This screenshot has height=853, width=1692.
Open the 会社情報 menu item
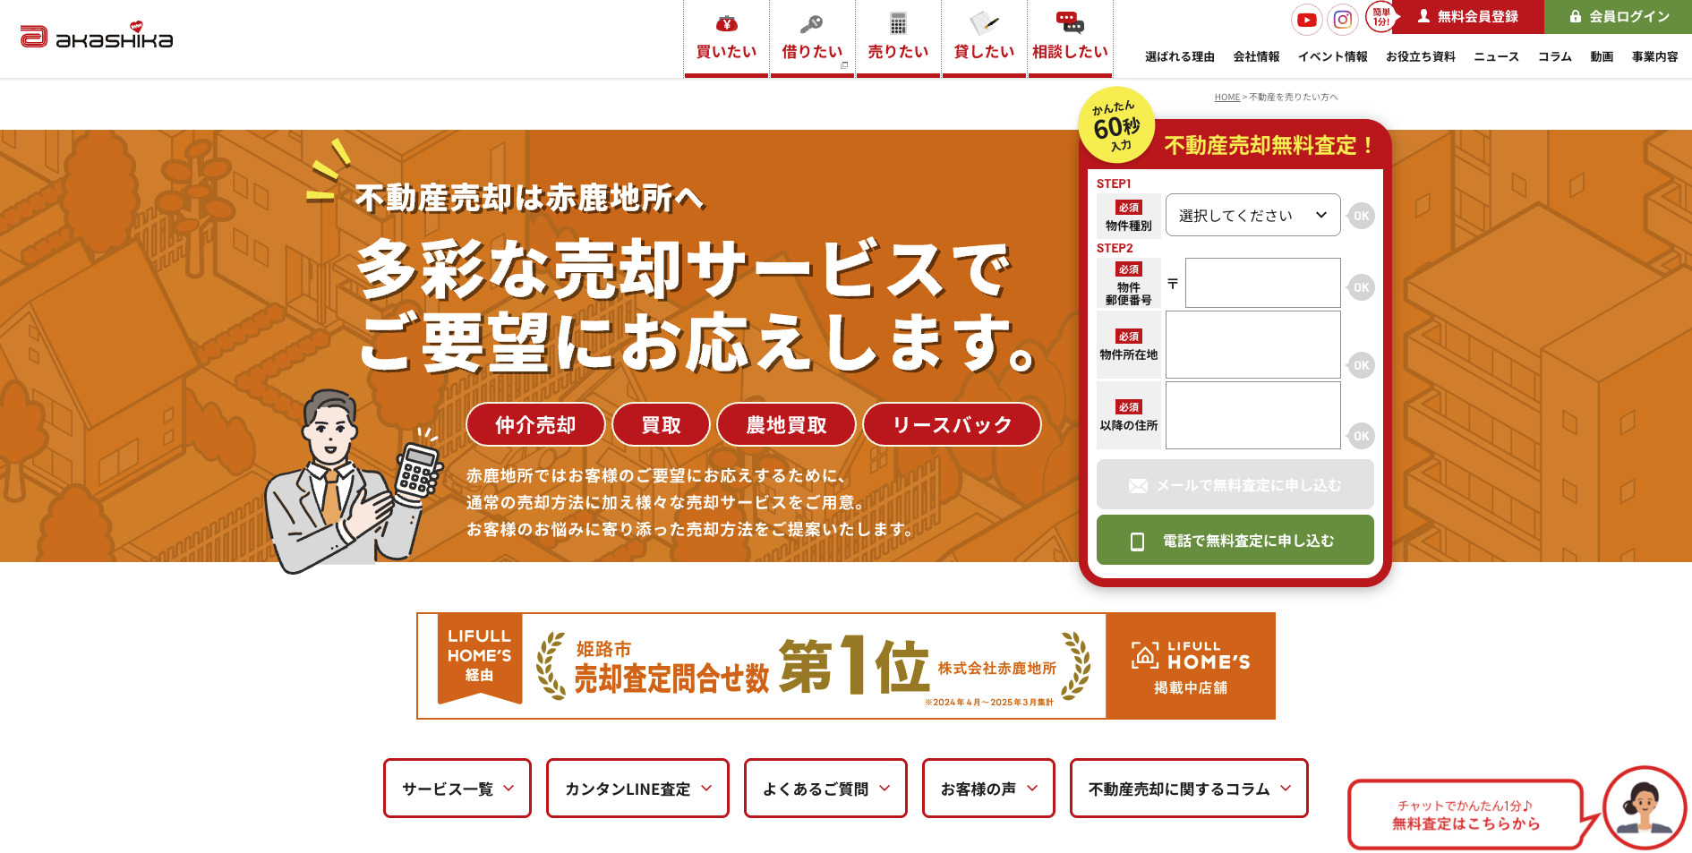point(1258,55)
